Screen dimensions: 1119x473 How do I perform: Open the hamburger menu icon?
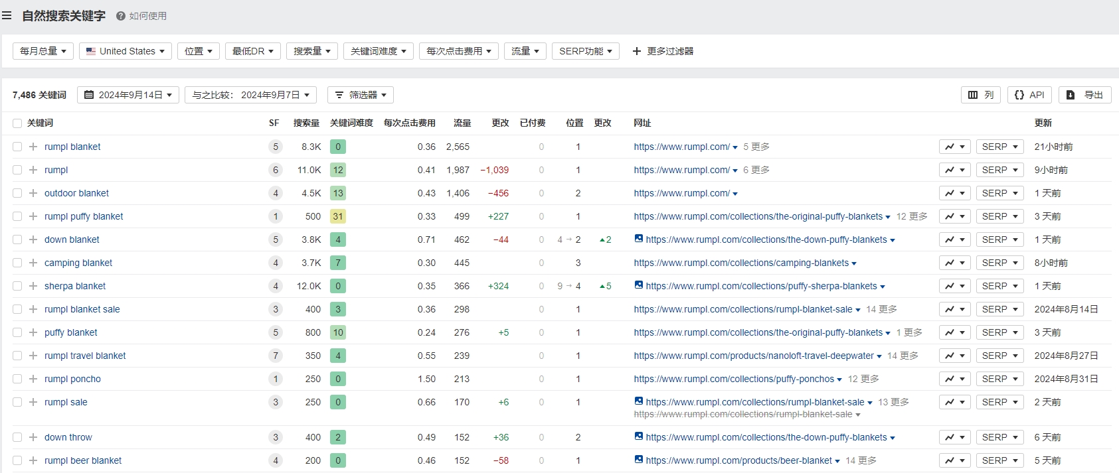pos(7,15)
